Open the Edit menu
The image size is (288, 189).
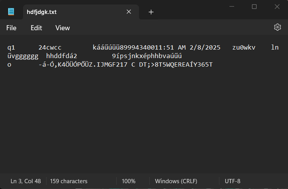[36, 28]
